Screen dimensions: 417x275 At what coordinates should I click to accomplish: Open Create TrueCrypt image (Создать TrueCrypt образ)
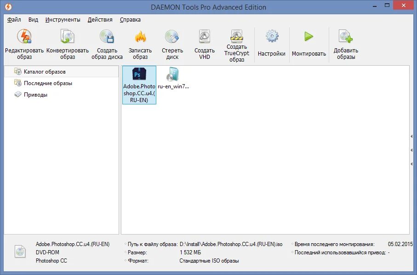click(x=237, y=36)
